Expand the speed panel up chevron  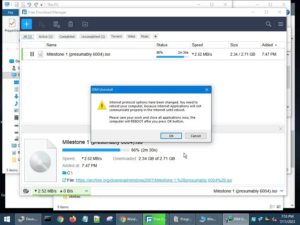click(x=86, y=191)
